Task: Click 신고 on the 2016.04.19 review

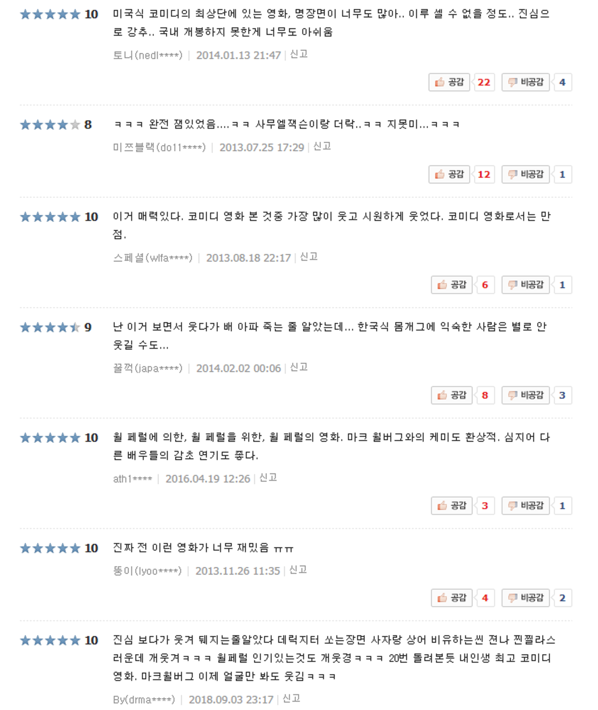Action: point(268,478)
